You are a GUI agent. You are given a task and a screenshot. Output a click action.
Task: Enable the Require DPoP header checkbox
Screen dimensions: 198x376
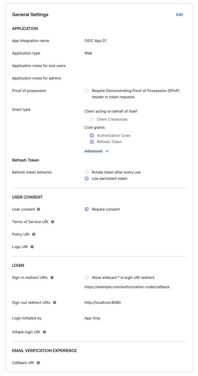coord(87,91)
